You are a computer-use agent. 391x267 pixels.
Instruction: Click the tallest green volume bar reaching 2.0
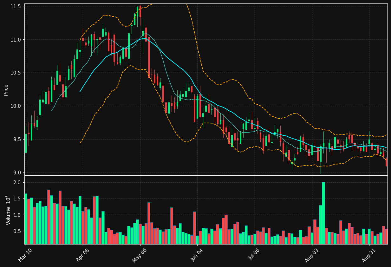click(323, 213)
